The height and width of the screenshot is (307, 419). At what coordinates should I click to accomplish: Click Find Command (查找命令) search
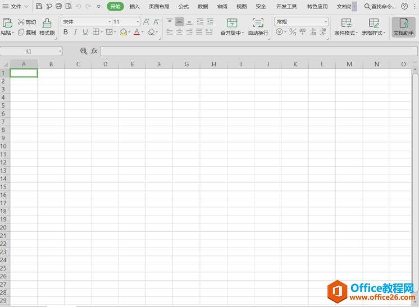(380, 6)
